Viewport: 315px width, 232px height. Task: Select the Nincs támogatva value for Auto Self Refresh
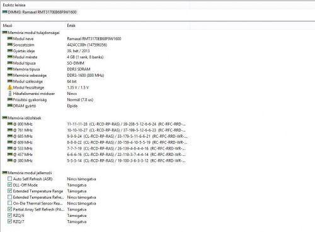point(81,179)
